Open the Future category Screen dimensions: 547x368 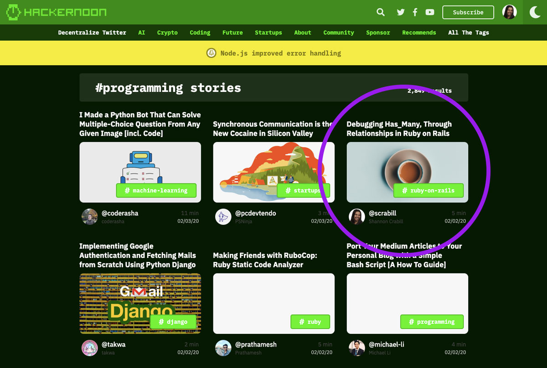(x=232, y=32)
